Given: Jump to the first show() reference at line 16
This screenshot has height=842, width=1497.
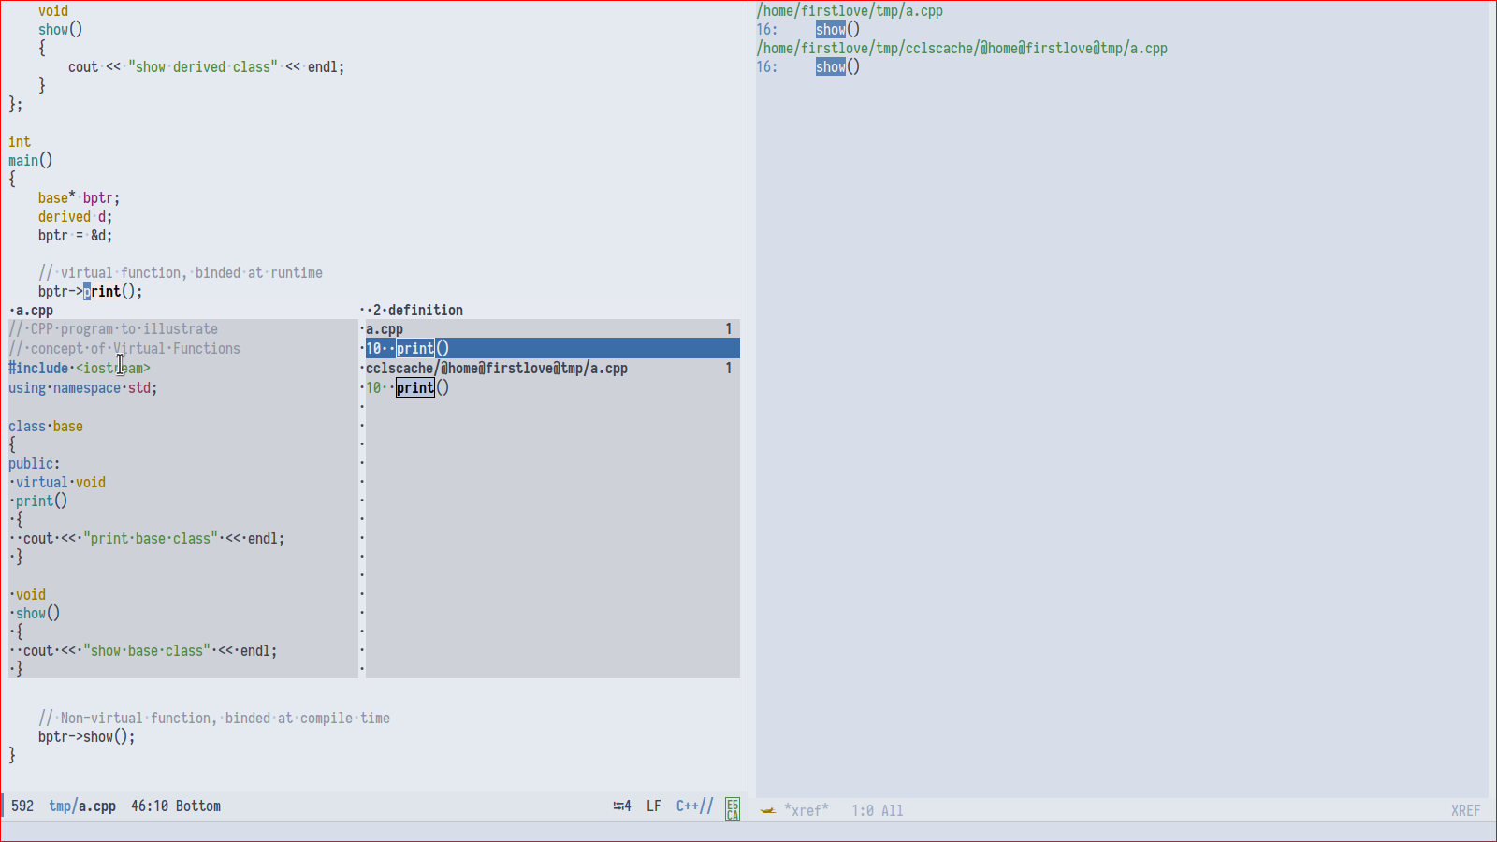Looking at the screenshot, I should [832, 29].
